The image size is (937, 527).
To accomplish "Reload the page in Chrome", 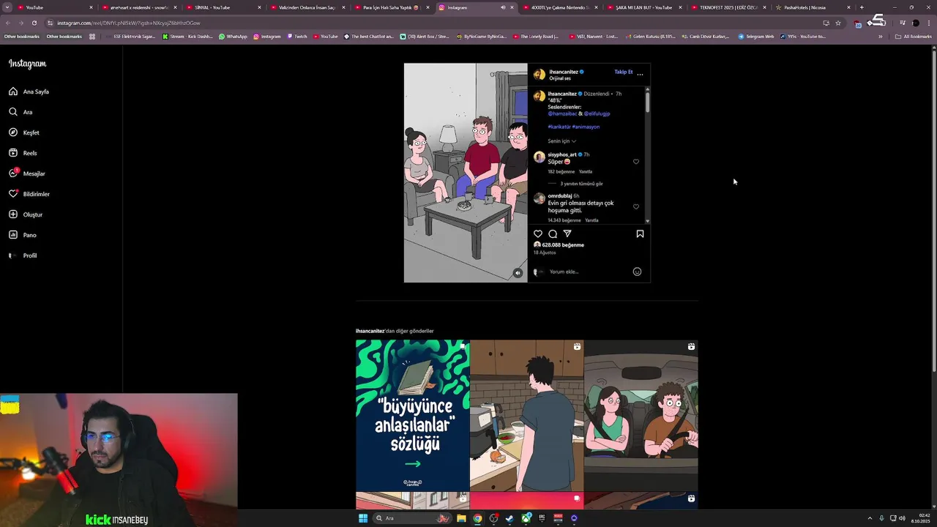I will click(34, 23).
